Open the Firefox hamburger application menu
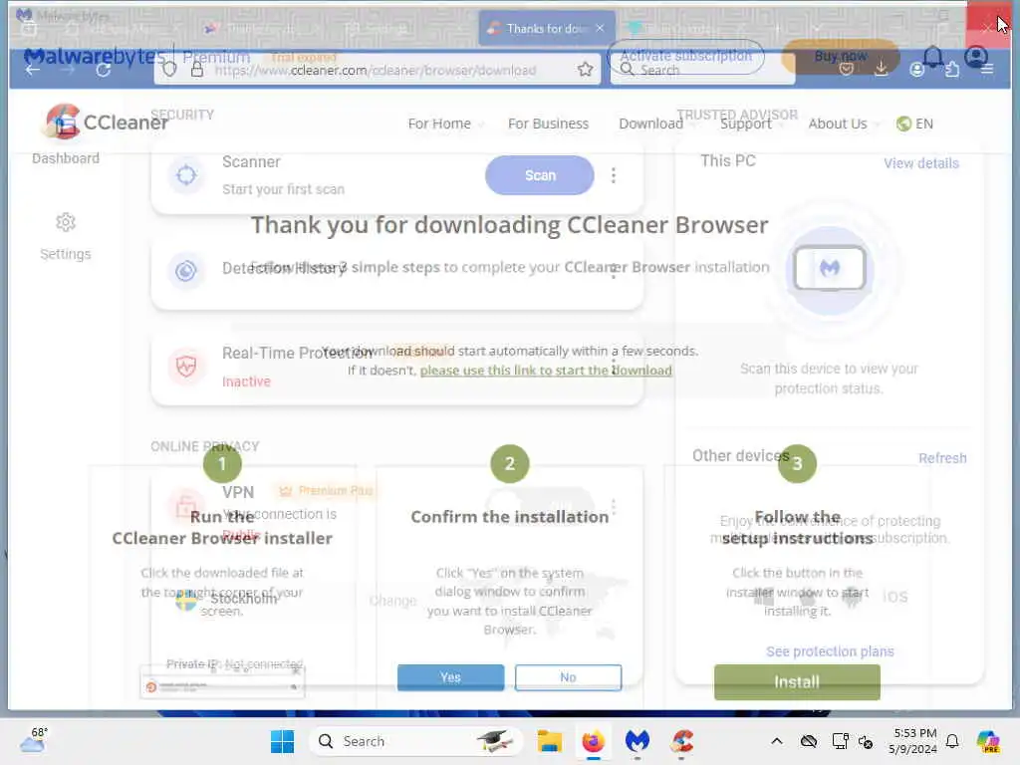This screenshot has height=765, width=1020. tap(987, 69)
